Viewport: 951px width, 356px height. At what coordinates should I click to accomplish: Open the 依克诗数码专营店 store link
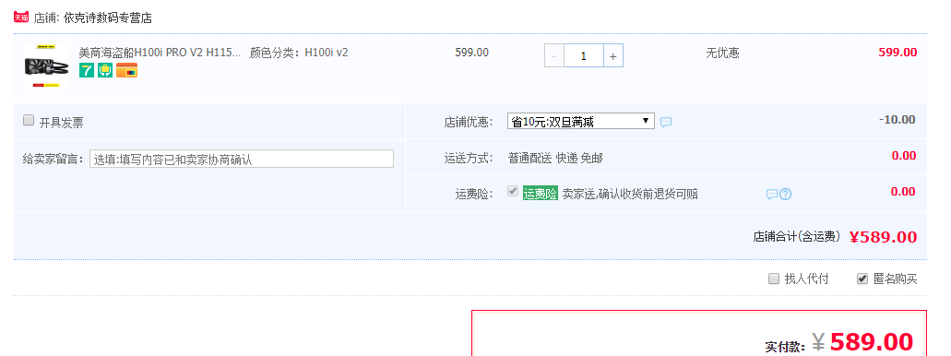(x=107, y=18)
